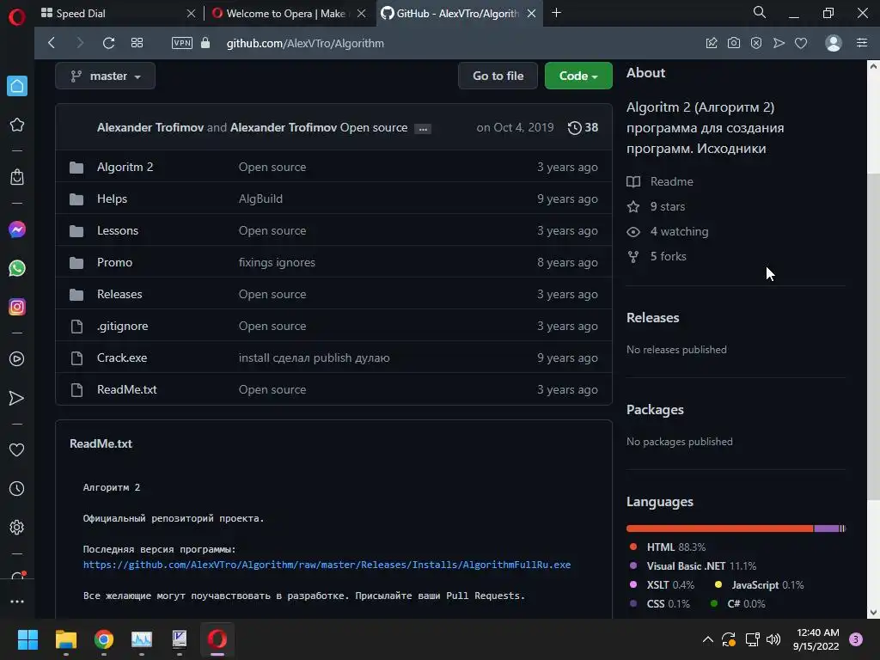Open the Releases sidebar heading

click(653, 318)
